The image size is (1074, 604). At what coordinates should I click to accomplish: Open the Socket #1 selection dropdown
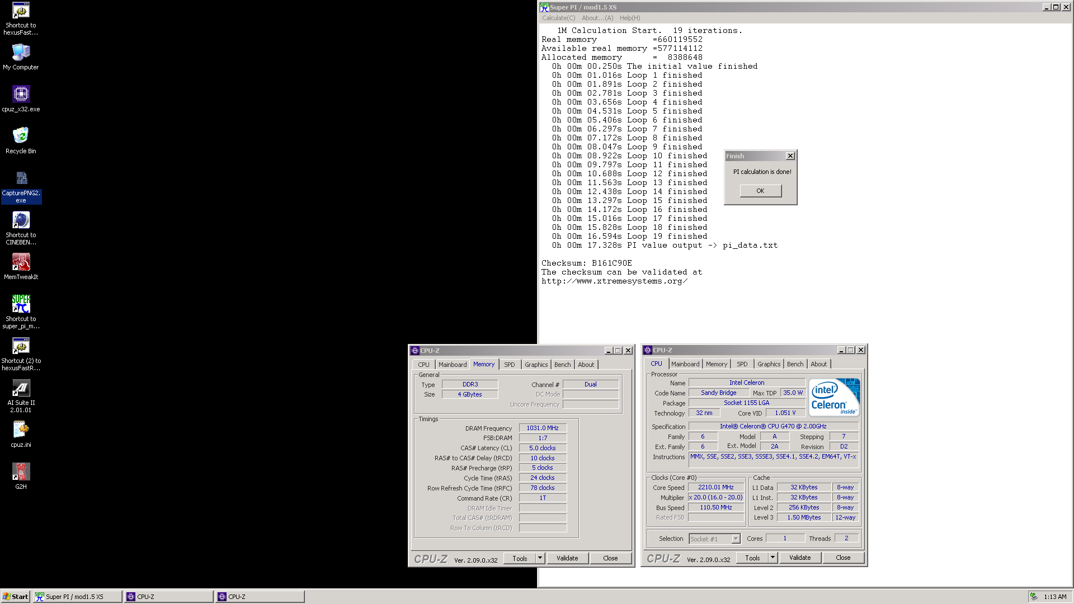point(714,539)
